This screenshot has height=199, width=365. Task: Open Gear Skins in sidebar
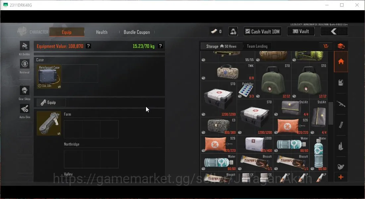tap(25, 90)
